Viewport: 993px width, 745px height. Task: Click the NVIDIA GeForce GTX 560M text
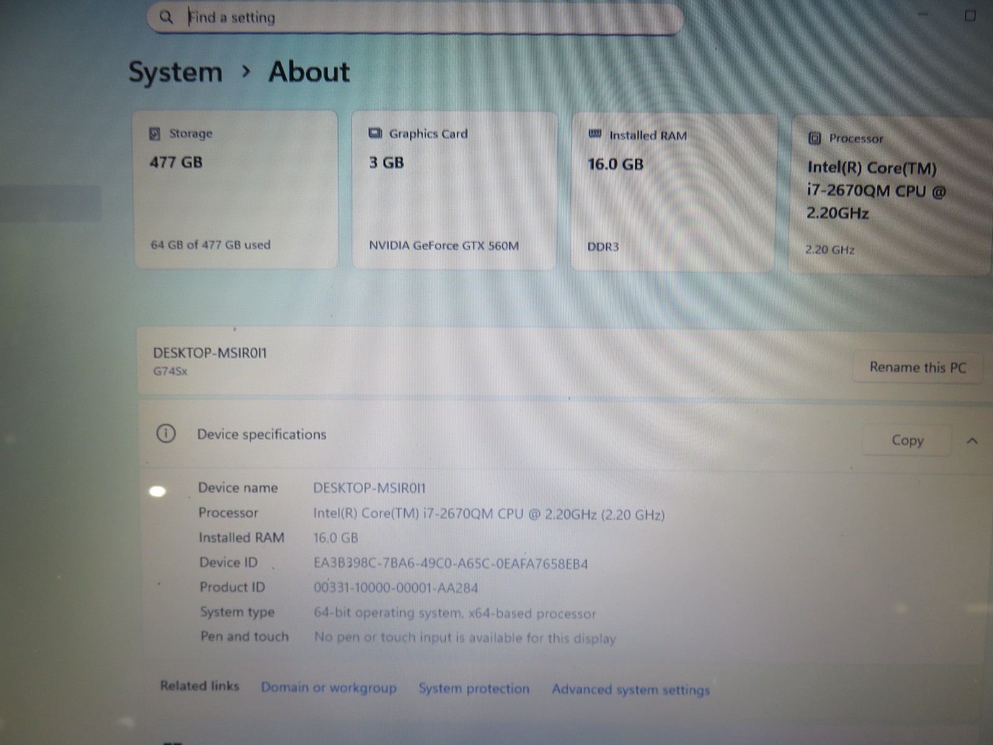(444, 246)
